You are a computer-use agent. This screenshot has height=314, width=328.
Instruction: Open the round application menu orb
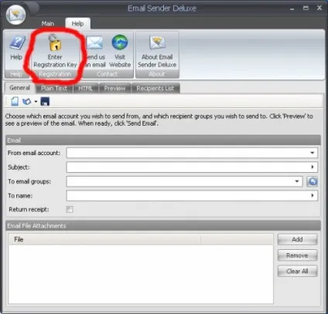click(x=16, y=15)
